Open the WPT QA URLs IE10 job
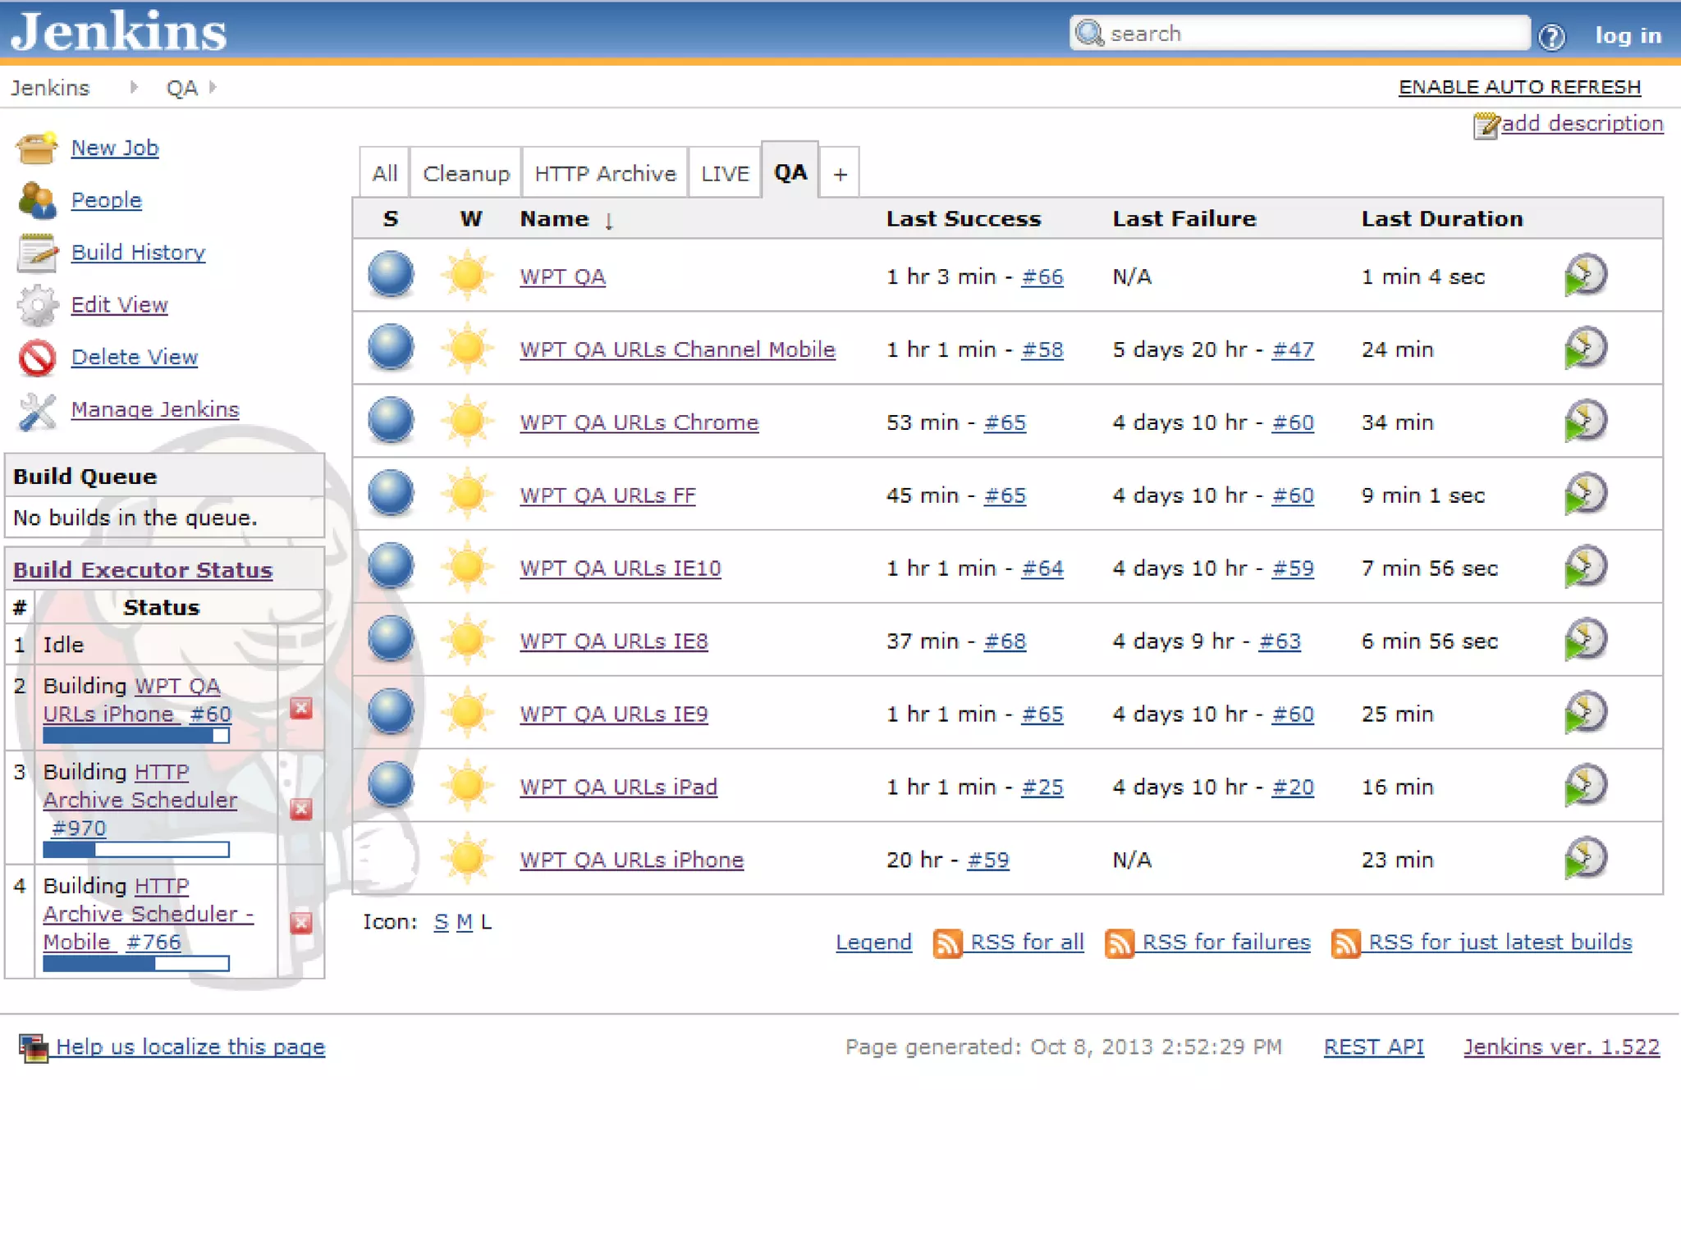The height and width of the screenshot is (1260, 1681). pos(620,568)
